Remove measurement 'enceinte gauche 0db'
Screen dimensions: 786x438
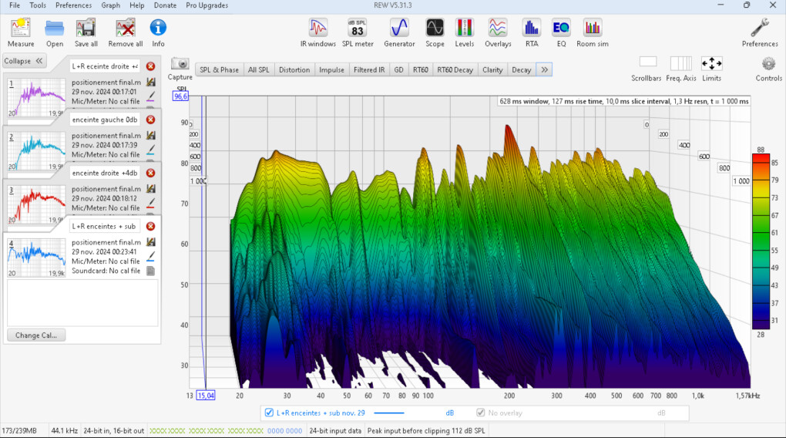coord(150,120)
